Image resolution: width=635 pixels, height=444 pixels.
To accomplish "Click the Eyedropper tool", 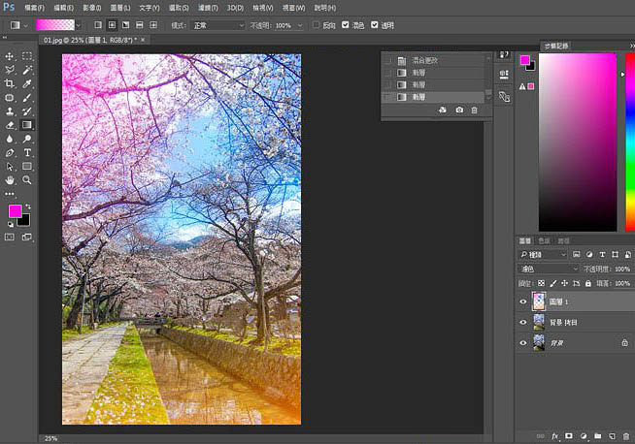I will pyautogui.click(x=27, y=84).
